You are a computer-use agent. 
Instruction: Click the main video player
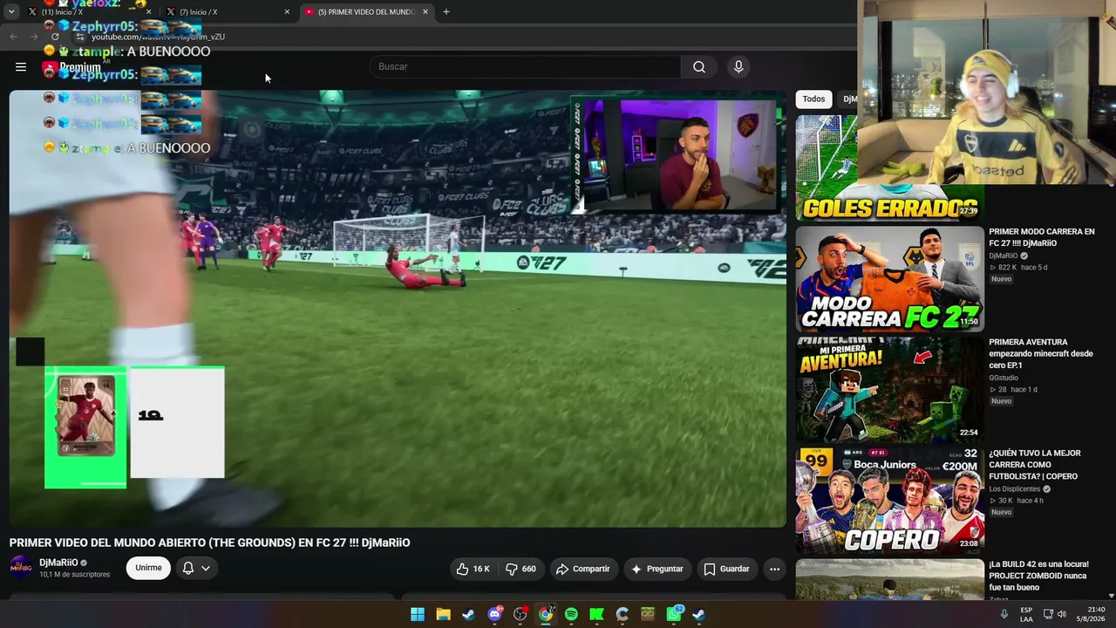(x=398, y=309)
